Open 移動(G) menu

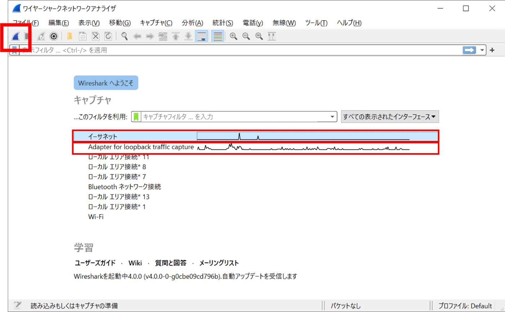[x=120, y=23]
